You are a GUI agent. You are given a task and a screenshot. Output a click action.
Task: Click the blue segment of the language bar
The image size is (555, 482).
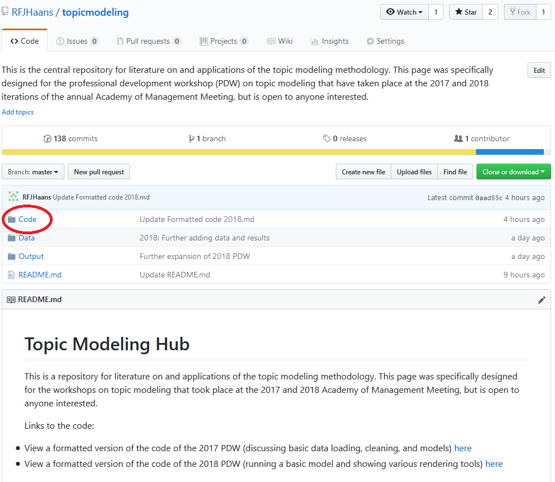coord(510,152)
